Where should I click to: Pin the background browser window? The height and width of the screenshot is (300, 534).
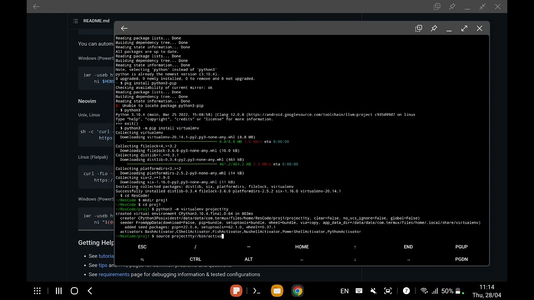[452, 7]
